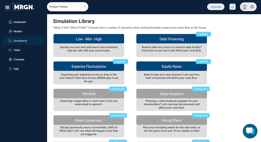Screen dimensions: 261x142
Task: Click the Company building icon
Action: click(10, 60)
